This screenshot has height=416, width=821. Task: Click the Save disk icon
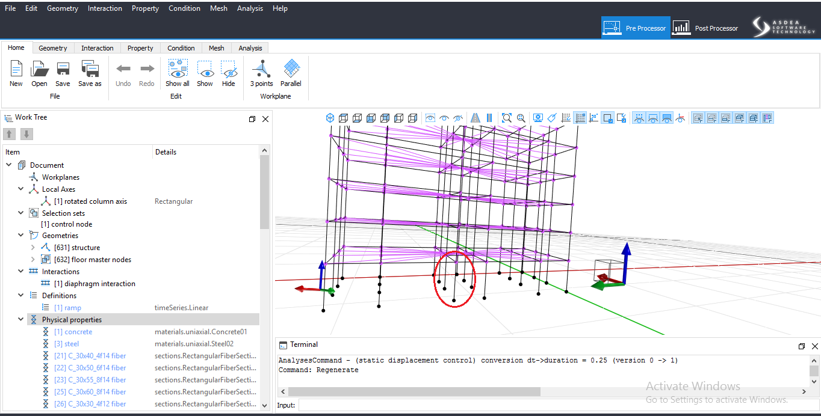(63, 69)
